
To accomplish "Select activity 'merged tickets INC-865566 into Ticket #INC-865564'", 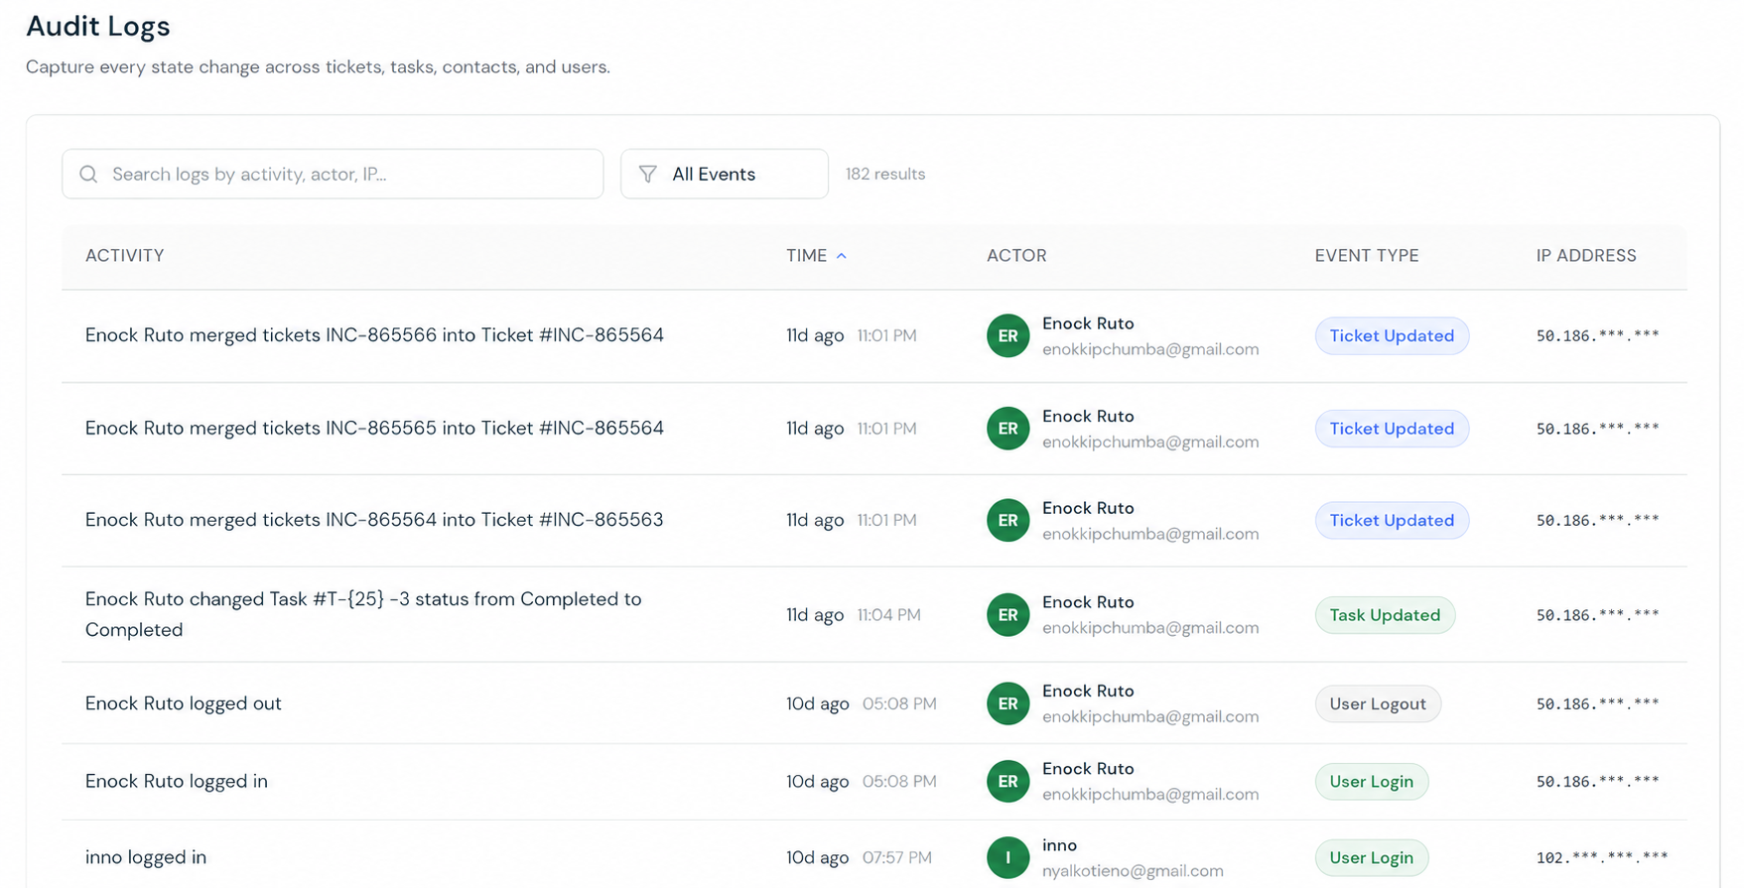I will coord(374,335).
